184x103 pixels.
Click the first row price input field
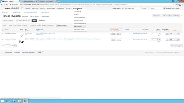[x=156, y=34]
